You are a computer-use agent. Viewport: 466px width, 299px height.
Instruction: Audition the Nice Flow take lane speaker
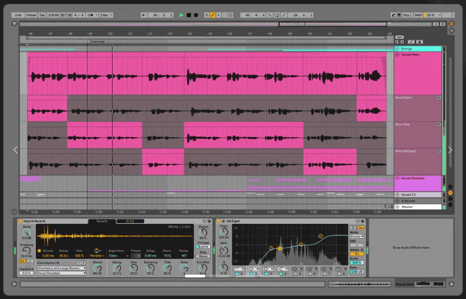point(439,124)
